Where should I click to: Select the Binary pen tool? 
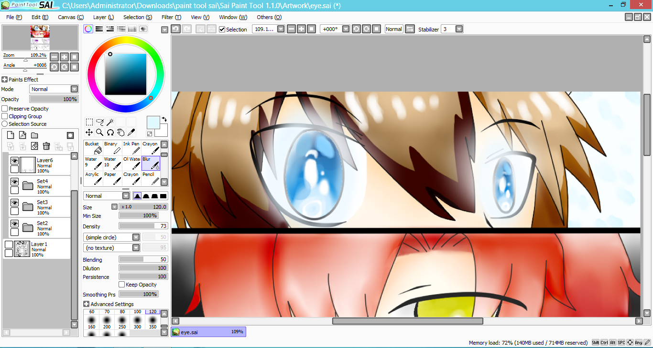coord(112,148)
